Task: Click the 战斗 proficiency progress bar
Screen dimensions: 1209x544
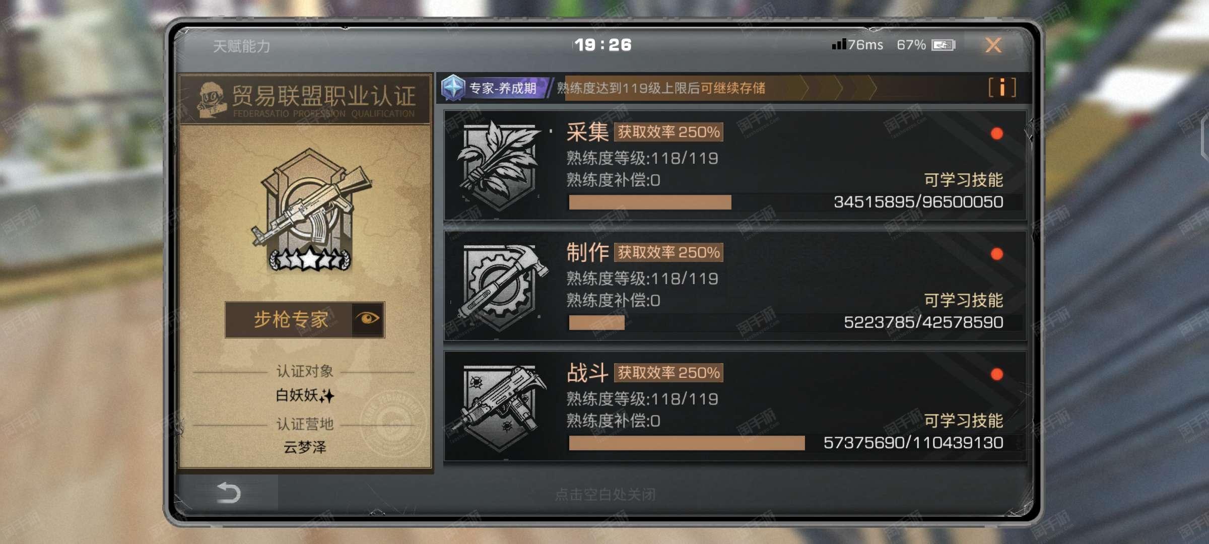Action: tap(687, 443)
